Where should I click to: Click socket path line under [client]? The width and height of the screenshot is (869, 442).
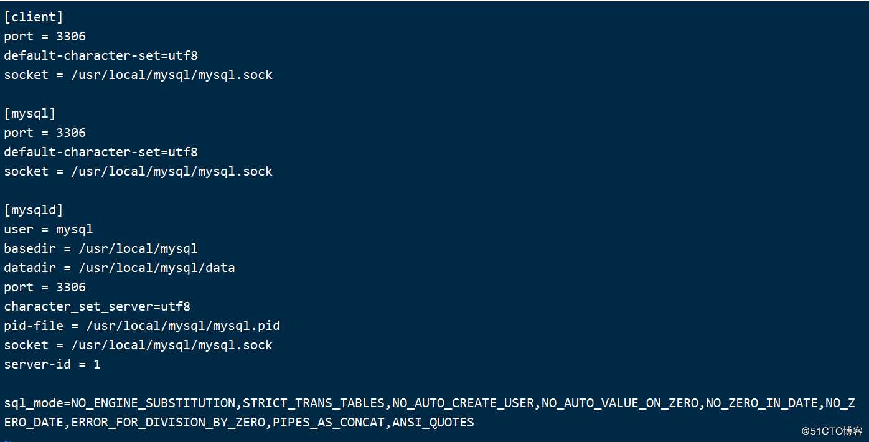(138, 75)
